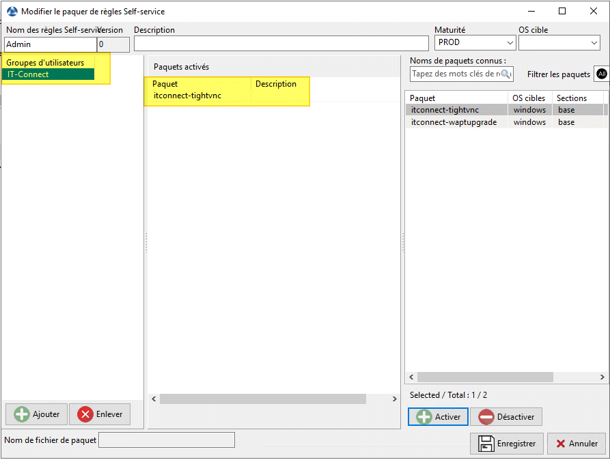The height and width of the screenshot is (460, 610).
Task: Open the Maturité dropdown
Action: [510, 42]
